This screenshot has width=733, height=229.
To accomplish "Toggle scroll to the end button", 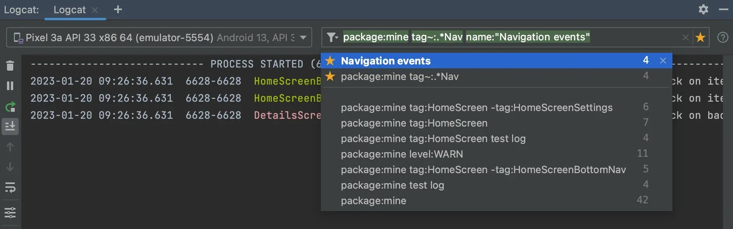I will click(10, 127).
